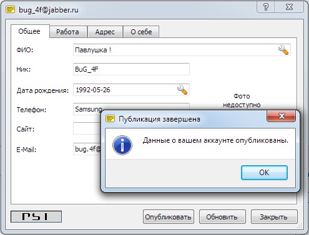The image size is (309, 235).
Task: Click the Опубликовать button
Action: pos(169,217)
